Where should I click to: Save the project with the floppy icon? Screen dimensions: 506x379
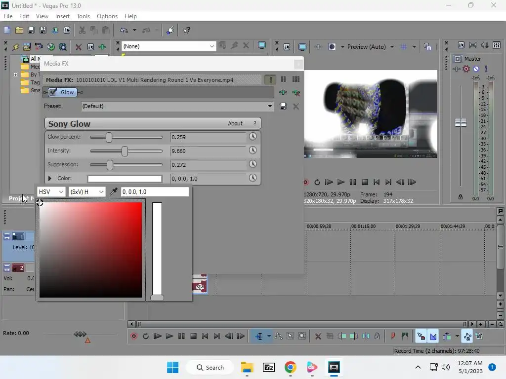coord(31,30)
